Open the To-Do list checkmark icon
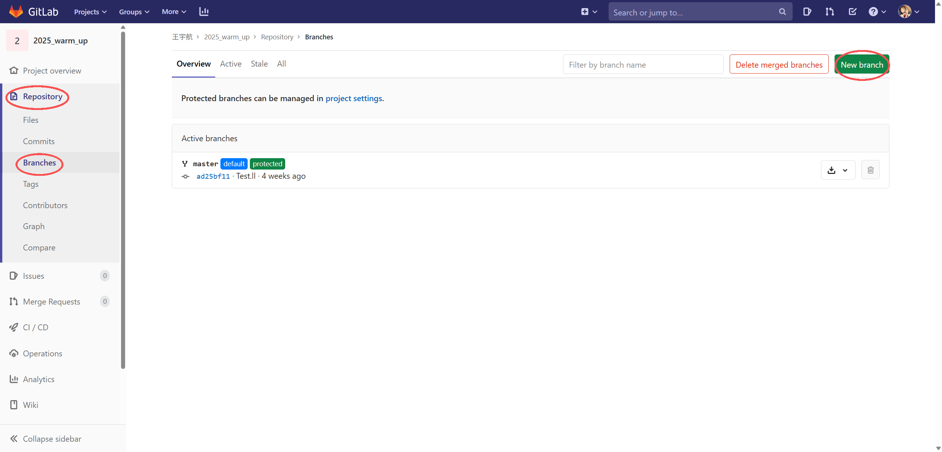This screenshot has height=452, width=942. coord(852,12)
